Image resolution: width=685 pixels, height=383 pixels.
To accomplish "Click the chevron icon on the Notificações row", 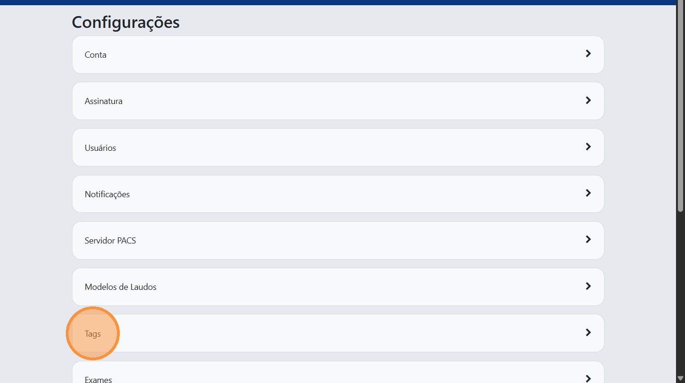I will coord(588,193).
